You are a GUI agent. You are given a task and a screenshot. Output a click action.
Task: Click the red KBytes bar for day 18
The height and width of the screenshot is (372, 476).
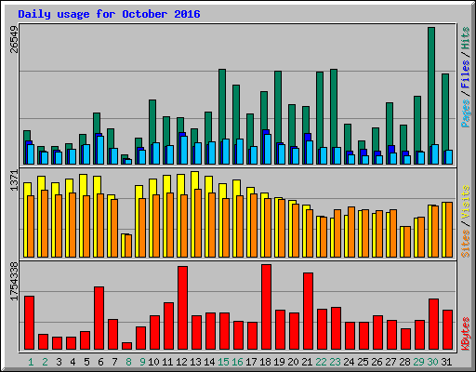click(266, 307)
